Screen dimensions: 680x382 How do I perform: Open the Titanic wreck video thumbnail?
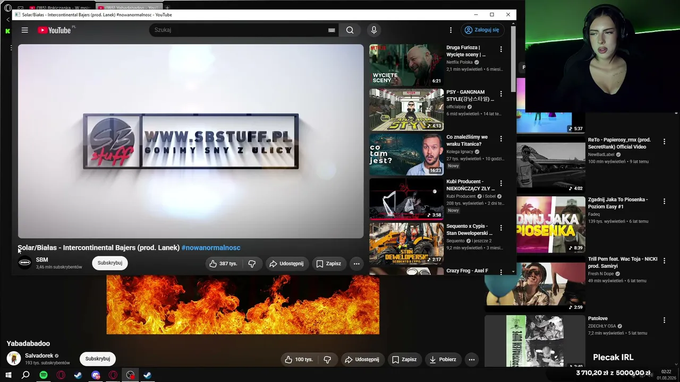(406, 154)
